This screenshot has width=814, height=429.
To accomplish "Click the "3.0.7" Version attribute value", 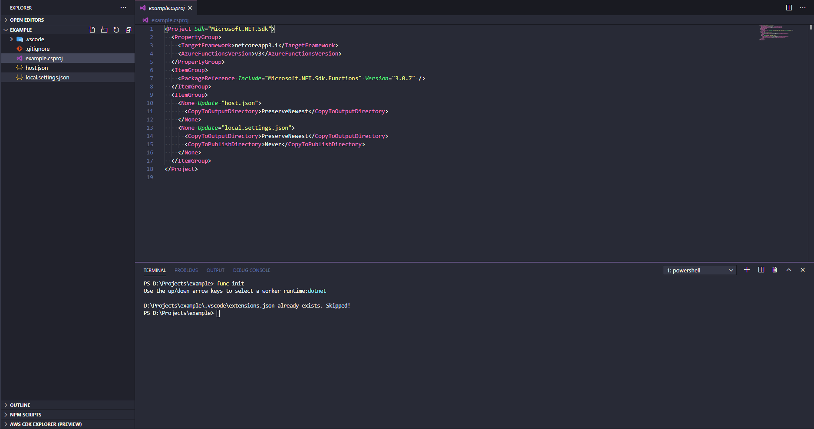I will point(403,79).
